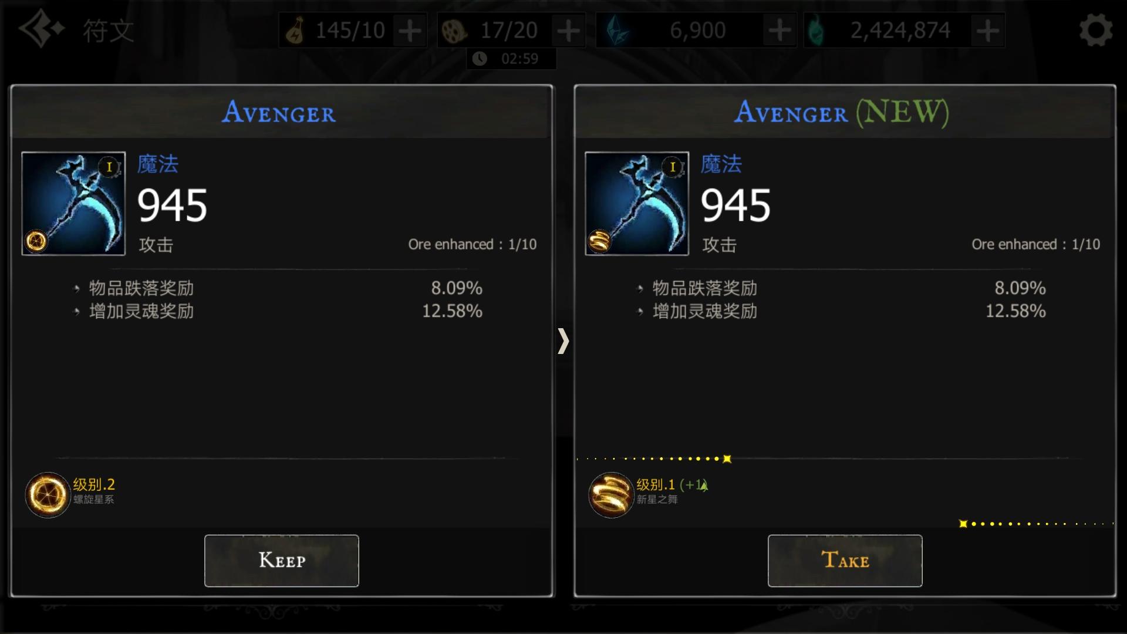Tap the 新星之舞 rune icon
The height and width of the screenshot is (634, 1127).
pos(611,495)
